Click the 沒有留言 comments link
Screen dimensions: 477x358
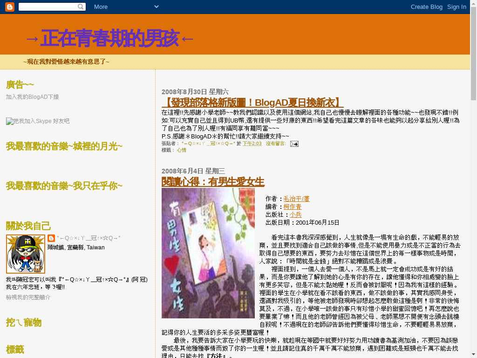[276, 144]
